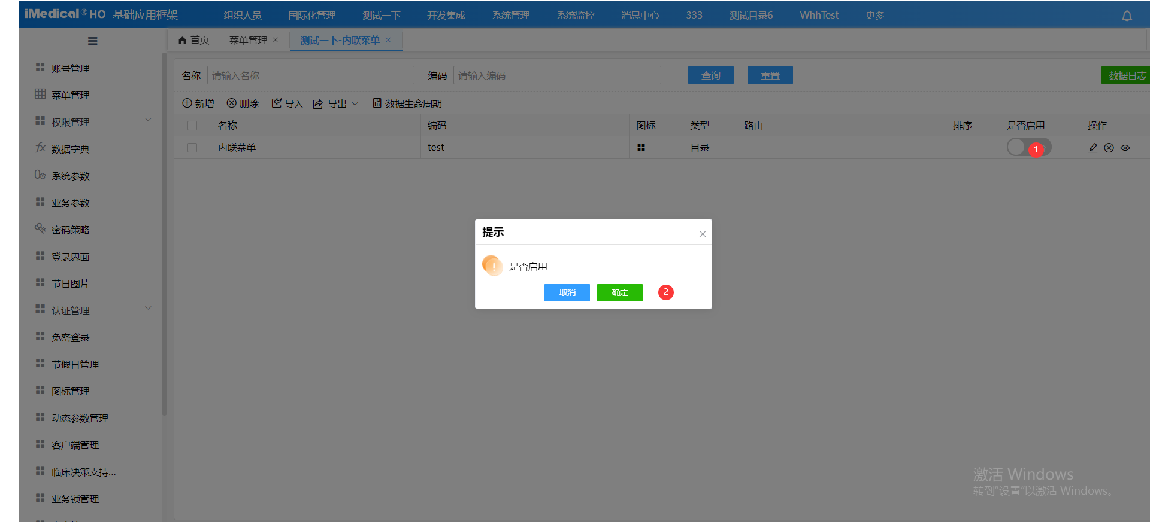View 内联菜单 details via eye icon

(1125, 148)
